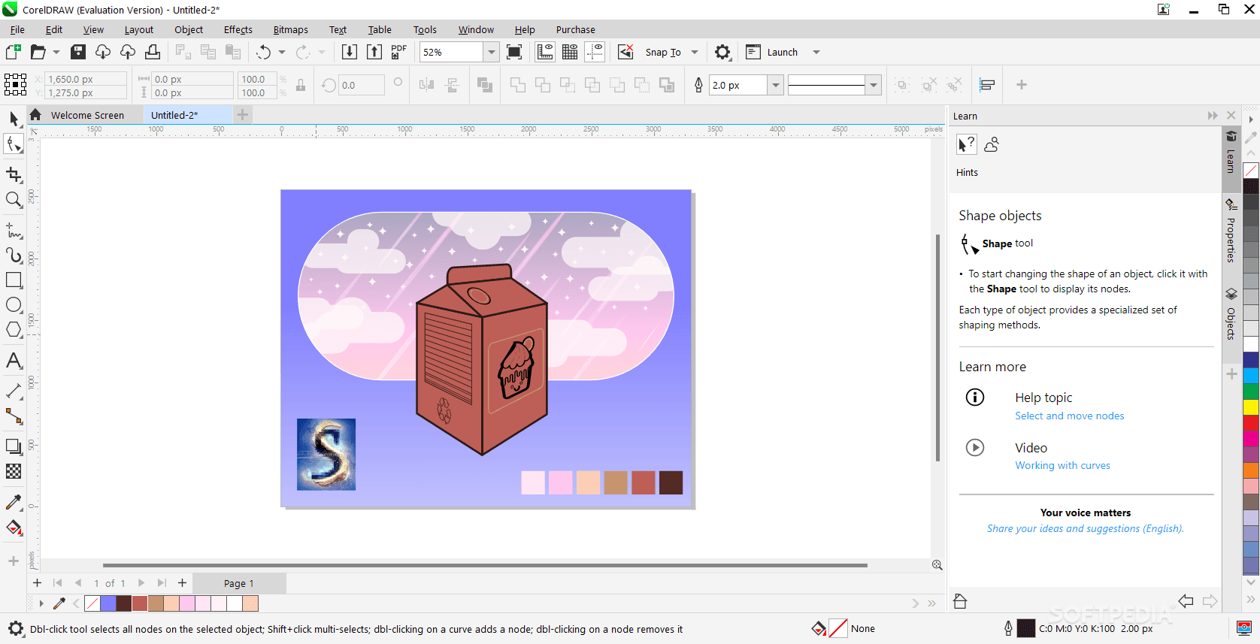Toggle snapping off button
Viewport: 1260px width, 644px height.
(x=625, y=52)
